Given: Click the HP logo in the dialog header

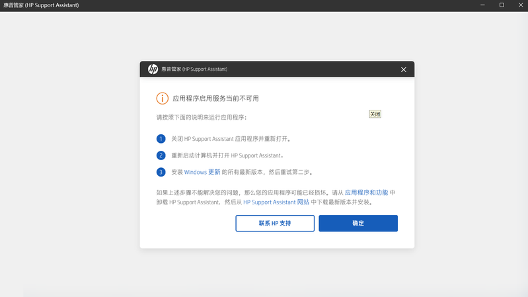Looking at the screenshot, I should (153, 69).
